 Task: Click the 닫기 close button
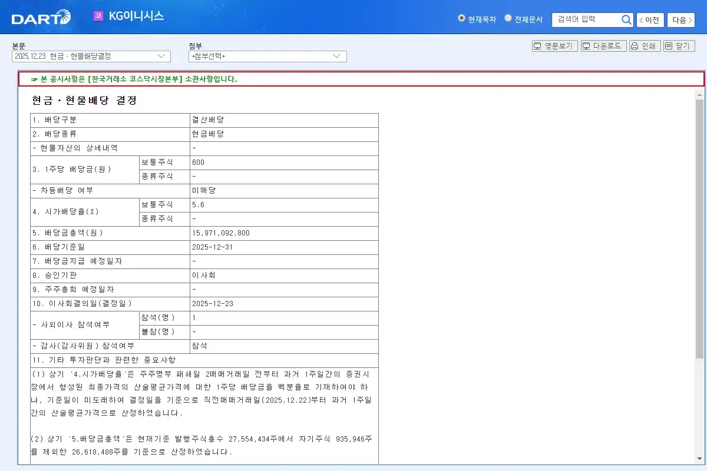pyautogui.click(x=679, y=46)
